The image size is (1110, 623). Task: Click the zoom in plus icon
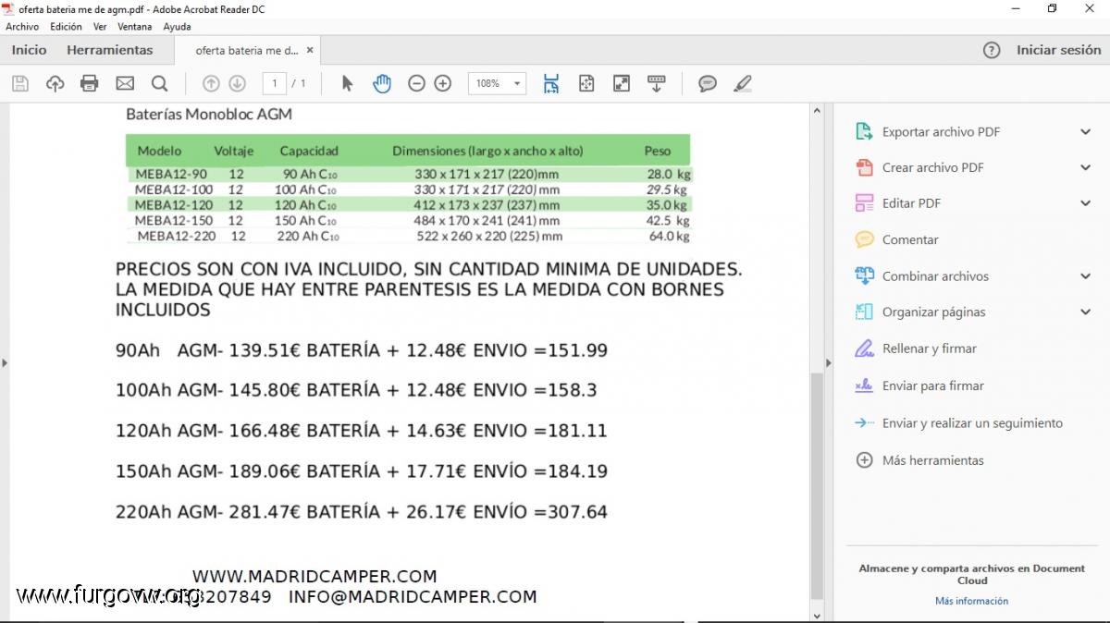(443, 84)
